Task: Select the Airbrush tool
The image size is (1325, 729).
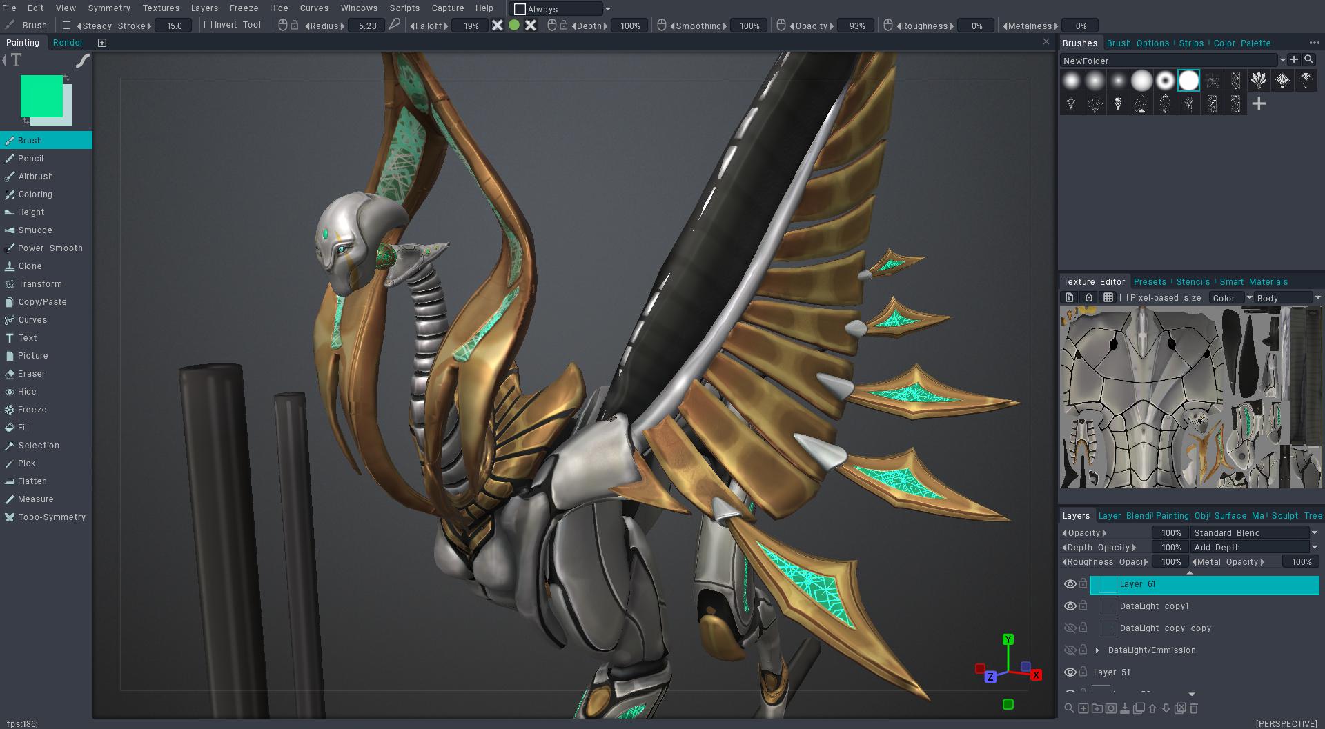Action: (35, 177)
